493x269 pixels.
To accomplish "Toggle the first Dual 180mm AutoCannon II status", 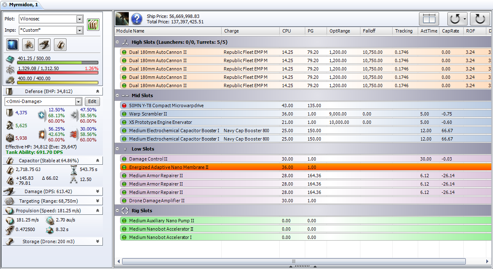I will tap(124, 53).
